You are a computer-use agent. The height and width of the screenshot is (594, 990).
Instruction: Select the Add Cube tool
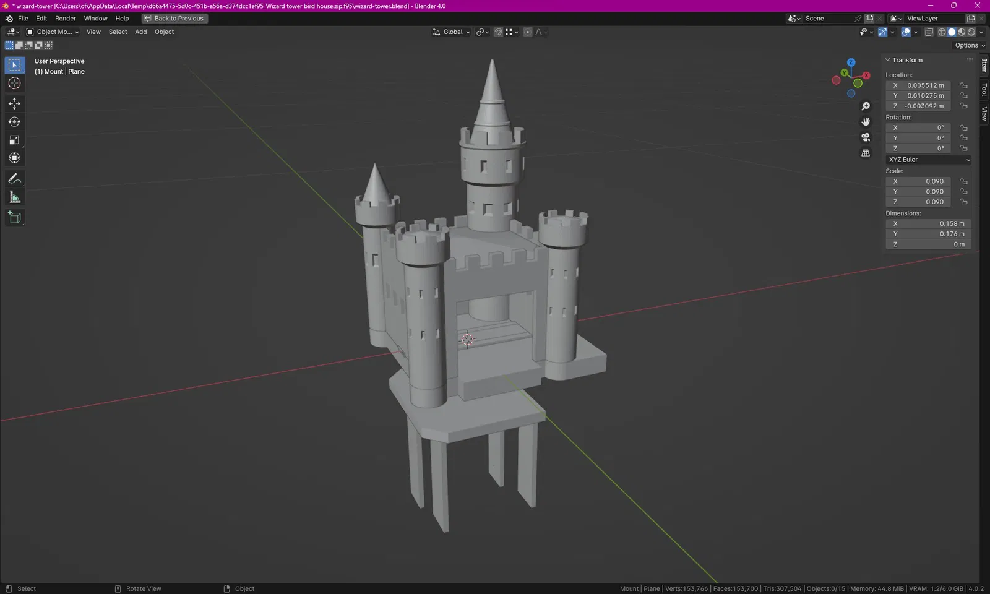[x=14, y=217]
